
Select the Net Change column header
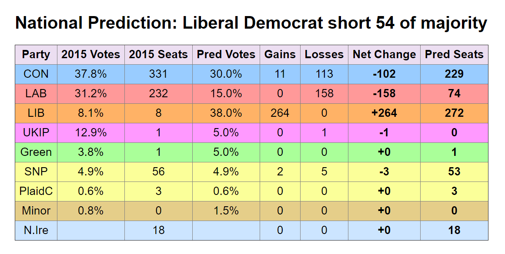[384, 55]
